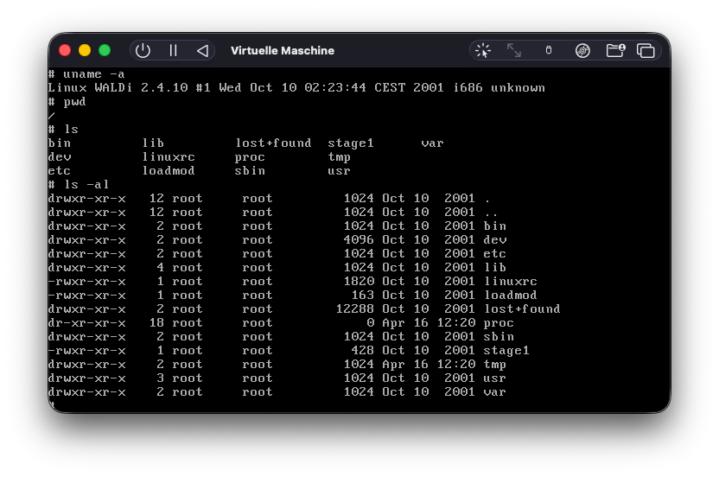Open the USB devices menu
The height and width of the screenshot is (477, 719).
click(548, 50)
